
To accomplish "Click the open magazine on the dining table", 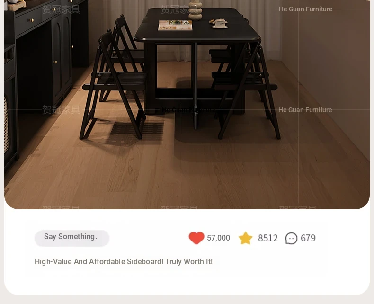I will tap(175, 25).
